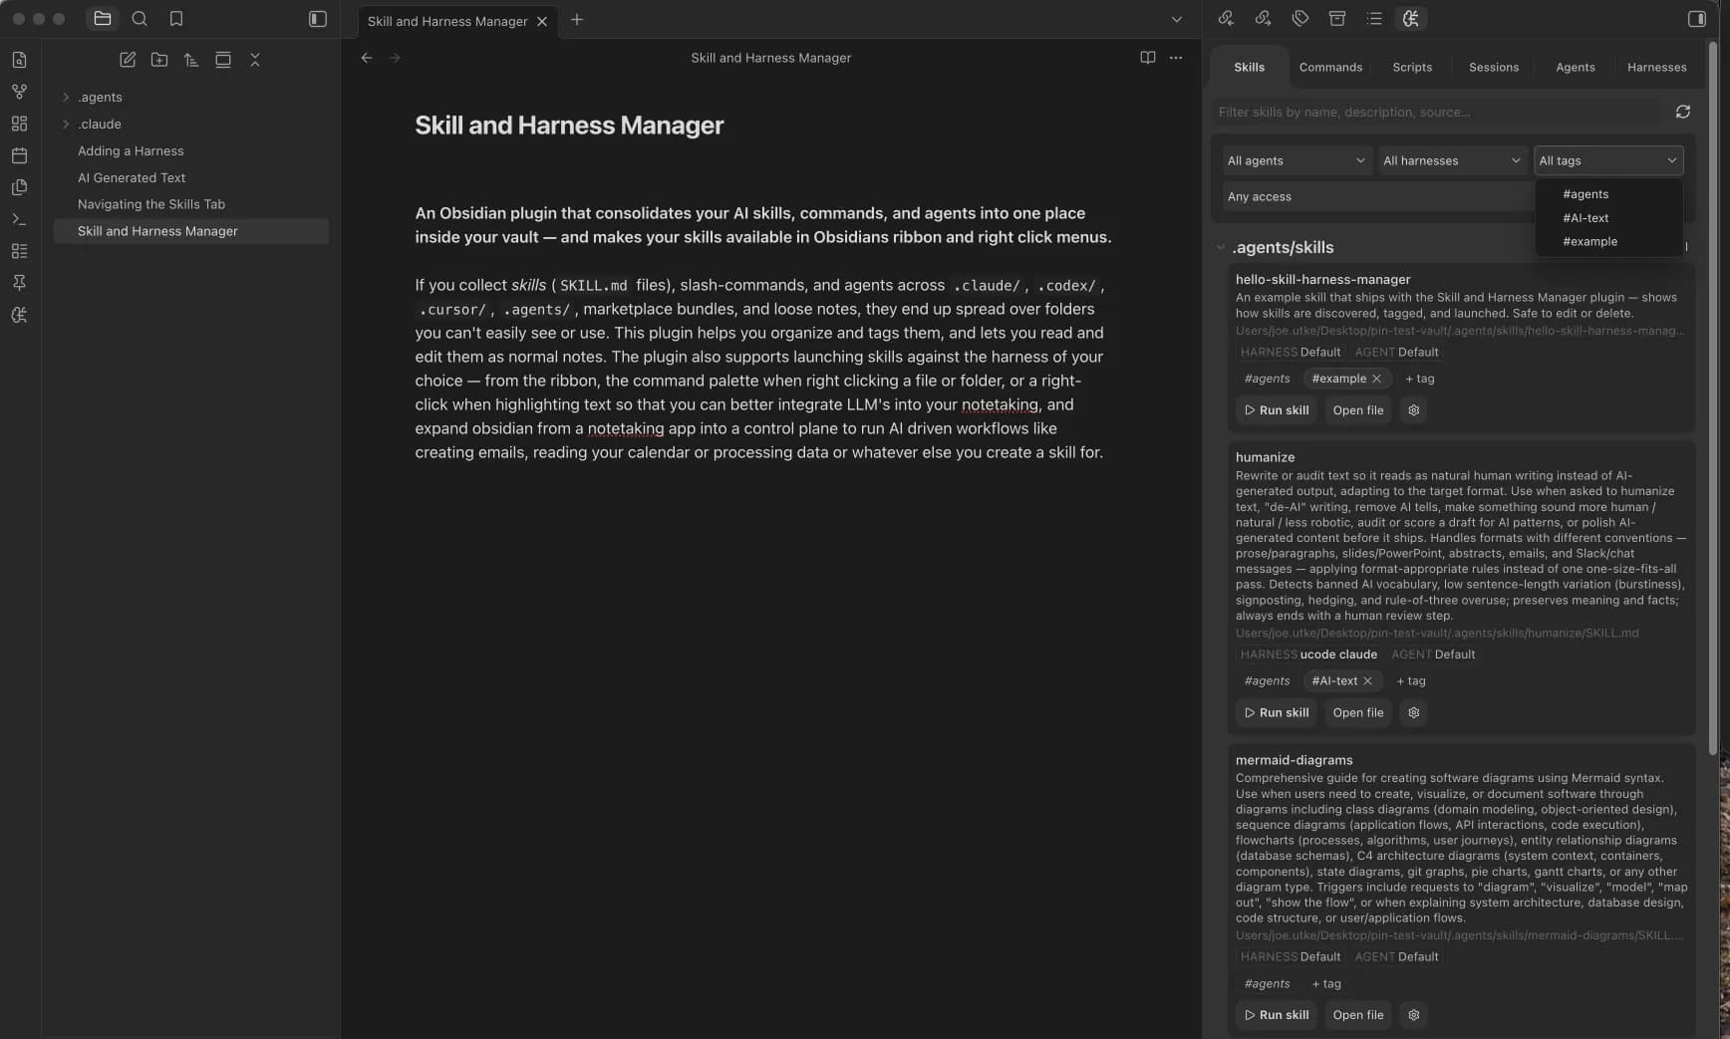Run the humanize skill

[1277, 713]
